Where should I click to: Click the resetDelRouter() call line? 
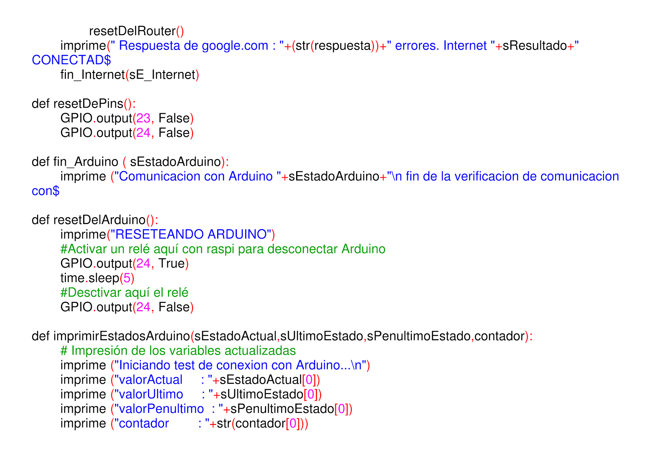click(x=136, y=31)
